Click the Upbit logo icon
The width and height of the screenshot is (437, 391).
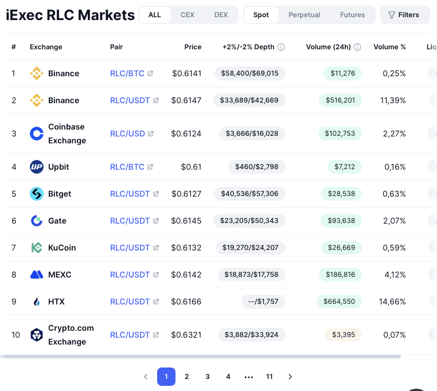point(37,167)
